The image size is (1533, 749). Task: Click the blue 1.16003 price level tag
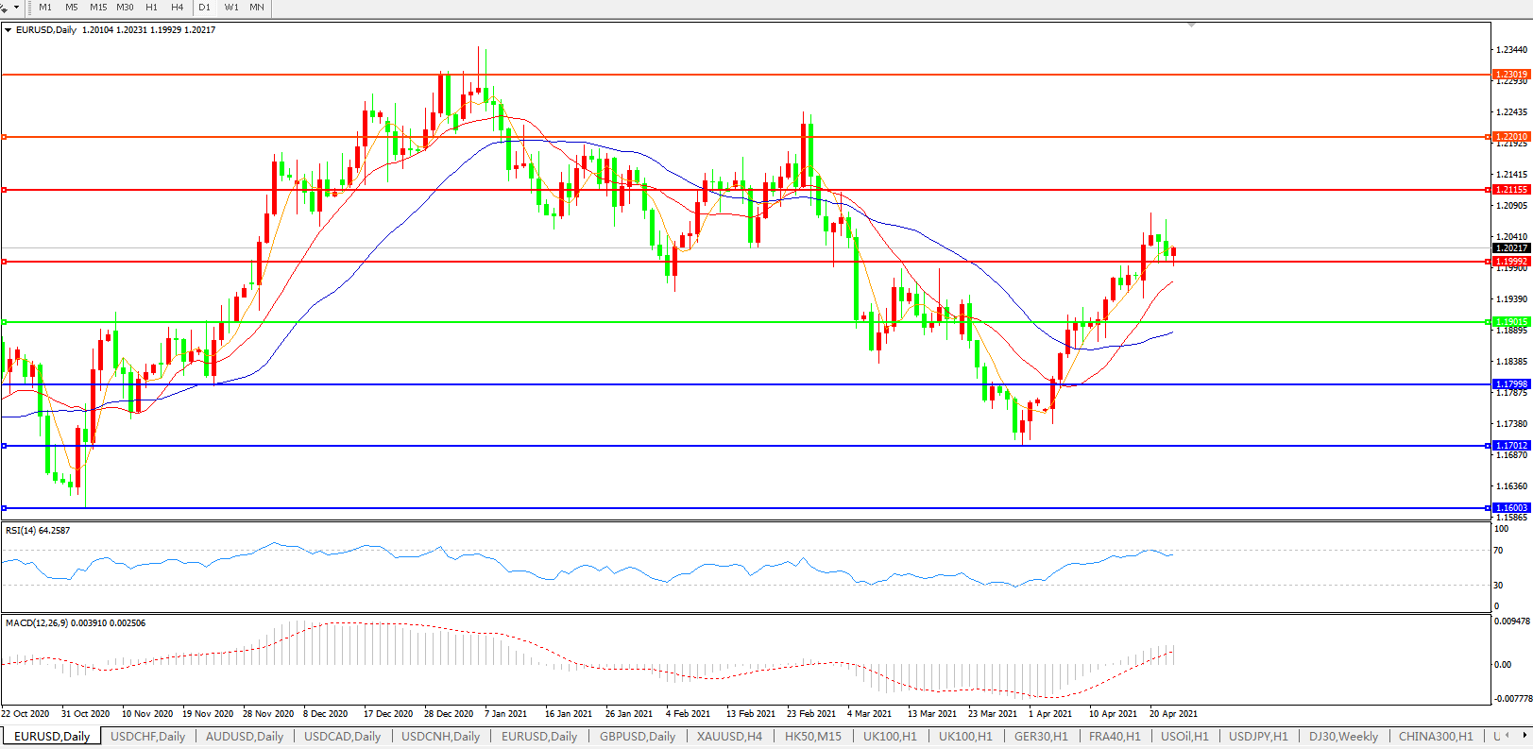(x=1511, y=508)
